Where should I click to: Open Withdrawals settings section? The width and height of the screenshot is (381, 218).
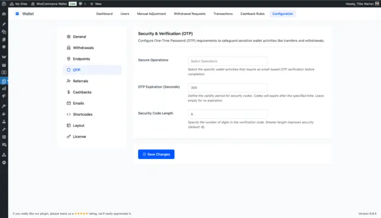92,48
